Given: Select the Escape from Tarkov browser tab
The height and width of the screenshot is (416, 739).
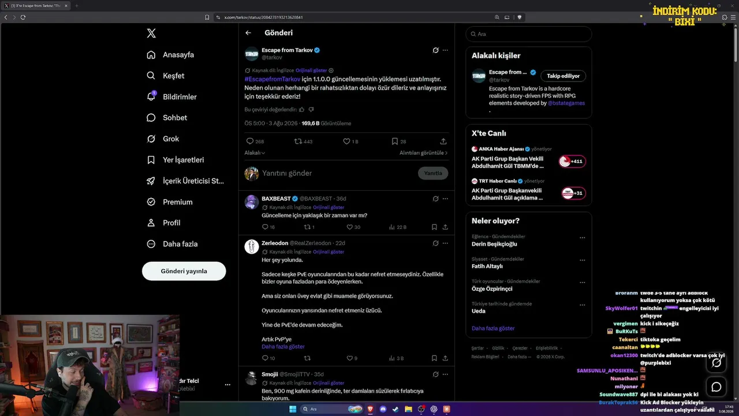Looking at the screenshot, I should coord(36,6).
